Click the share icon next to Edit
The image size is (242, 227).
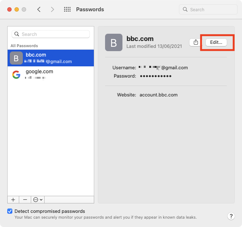coord(196,42)
